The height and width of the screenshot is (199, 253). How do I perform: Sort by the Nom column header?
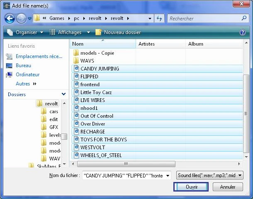(103, 44)
